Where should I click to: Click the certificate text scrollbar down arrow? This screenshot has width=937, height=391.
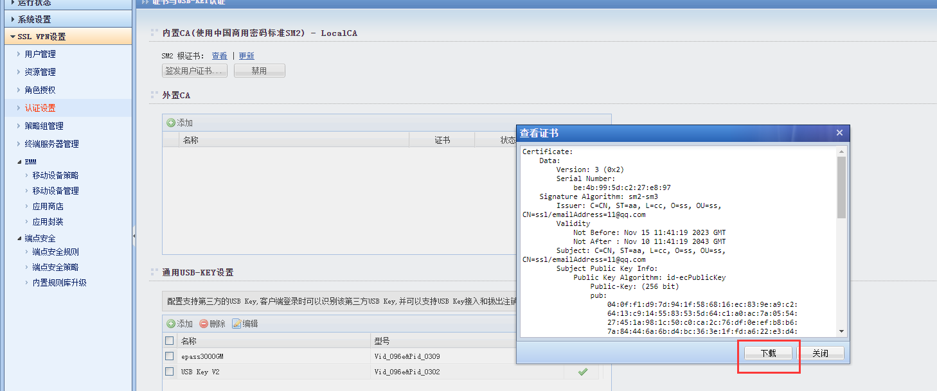click(841, 331)
